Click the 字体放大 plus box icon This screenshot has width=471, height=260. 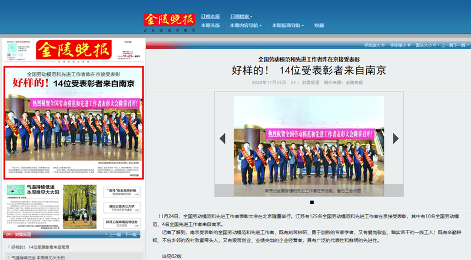pyautogui.click(x=383, y=45)
